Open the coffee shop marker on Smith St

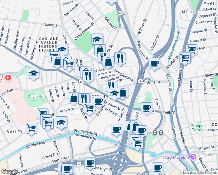[146, 107]
